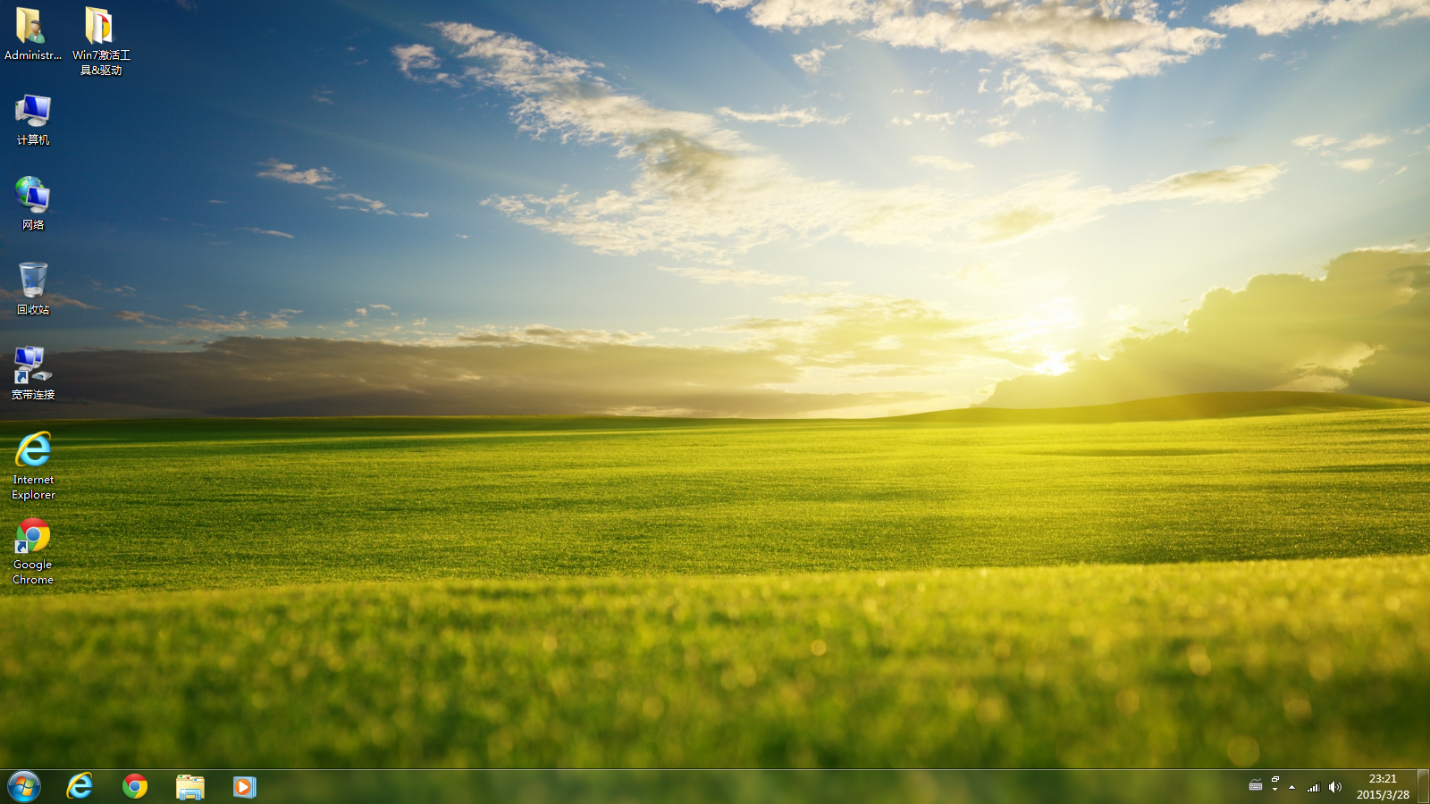Open Chrome from the taskbar
Screen dimensions: 1430x804
[x=135, y=787]
